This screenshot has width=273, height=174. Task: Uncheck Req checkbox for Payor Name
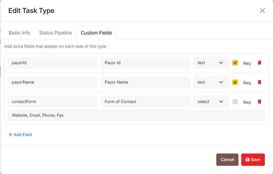click(235, 82)
